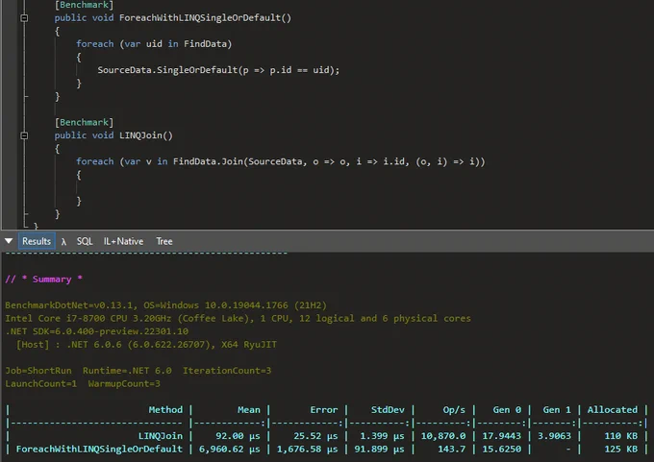Click the 10,870.0 Op/s value

(443, 436)
